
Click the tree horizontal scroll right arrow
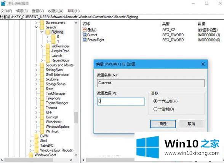[x=71, y=160]
